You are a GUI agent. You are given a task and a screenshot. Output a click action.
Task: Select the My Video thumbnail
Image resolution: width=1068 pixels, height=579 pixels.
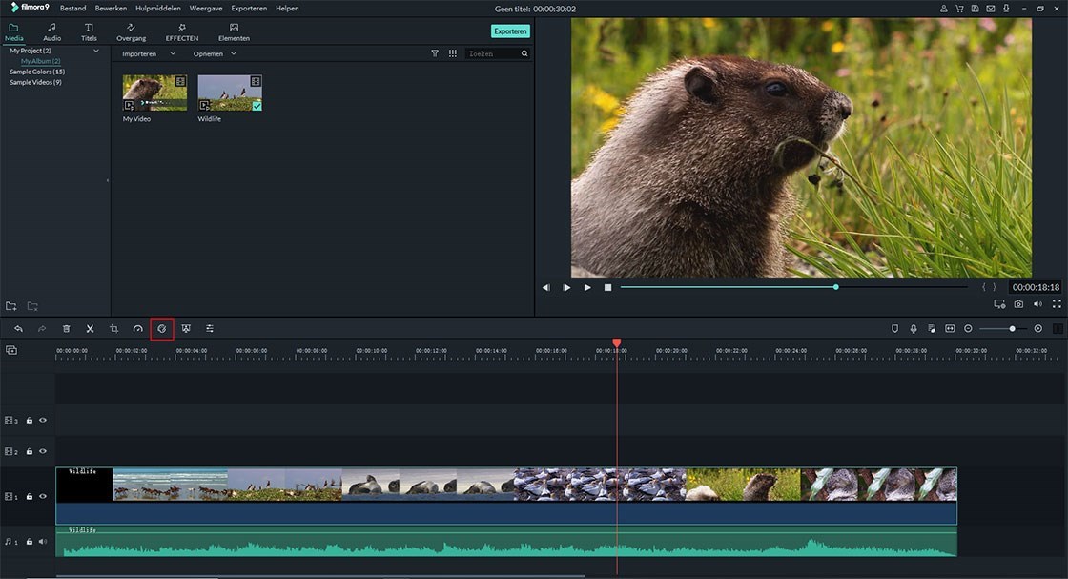pyautogui.click(x=154, y=93)
